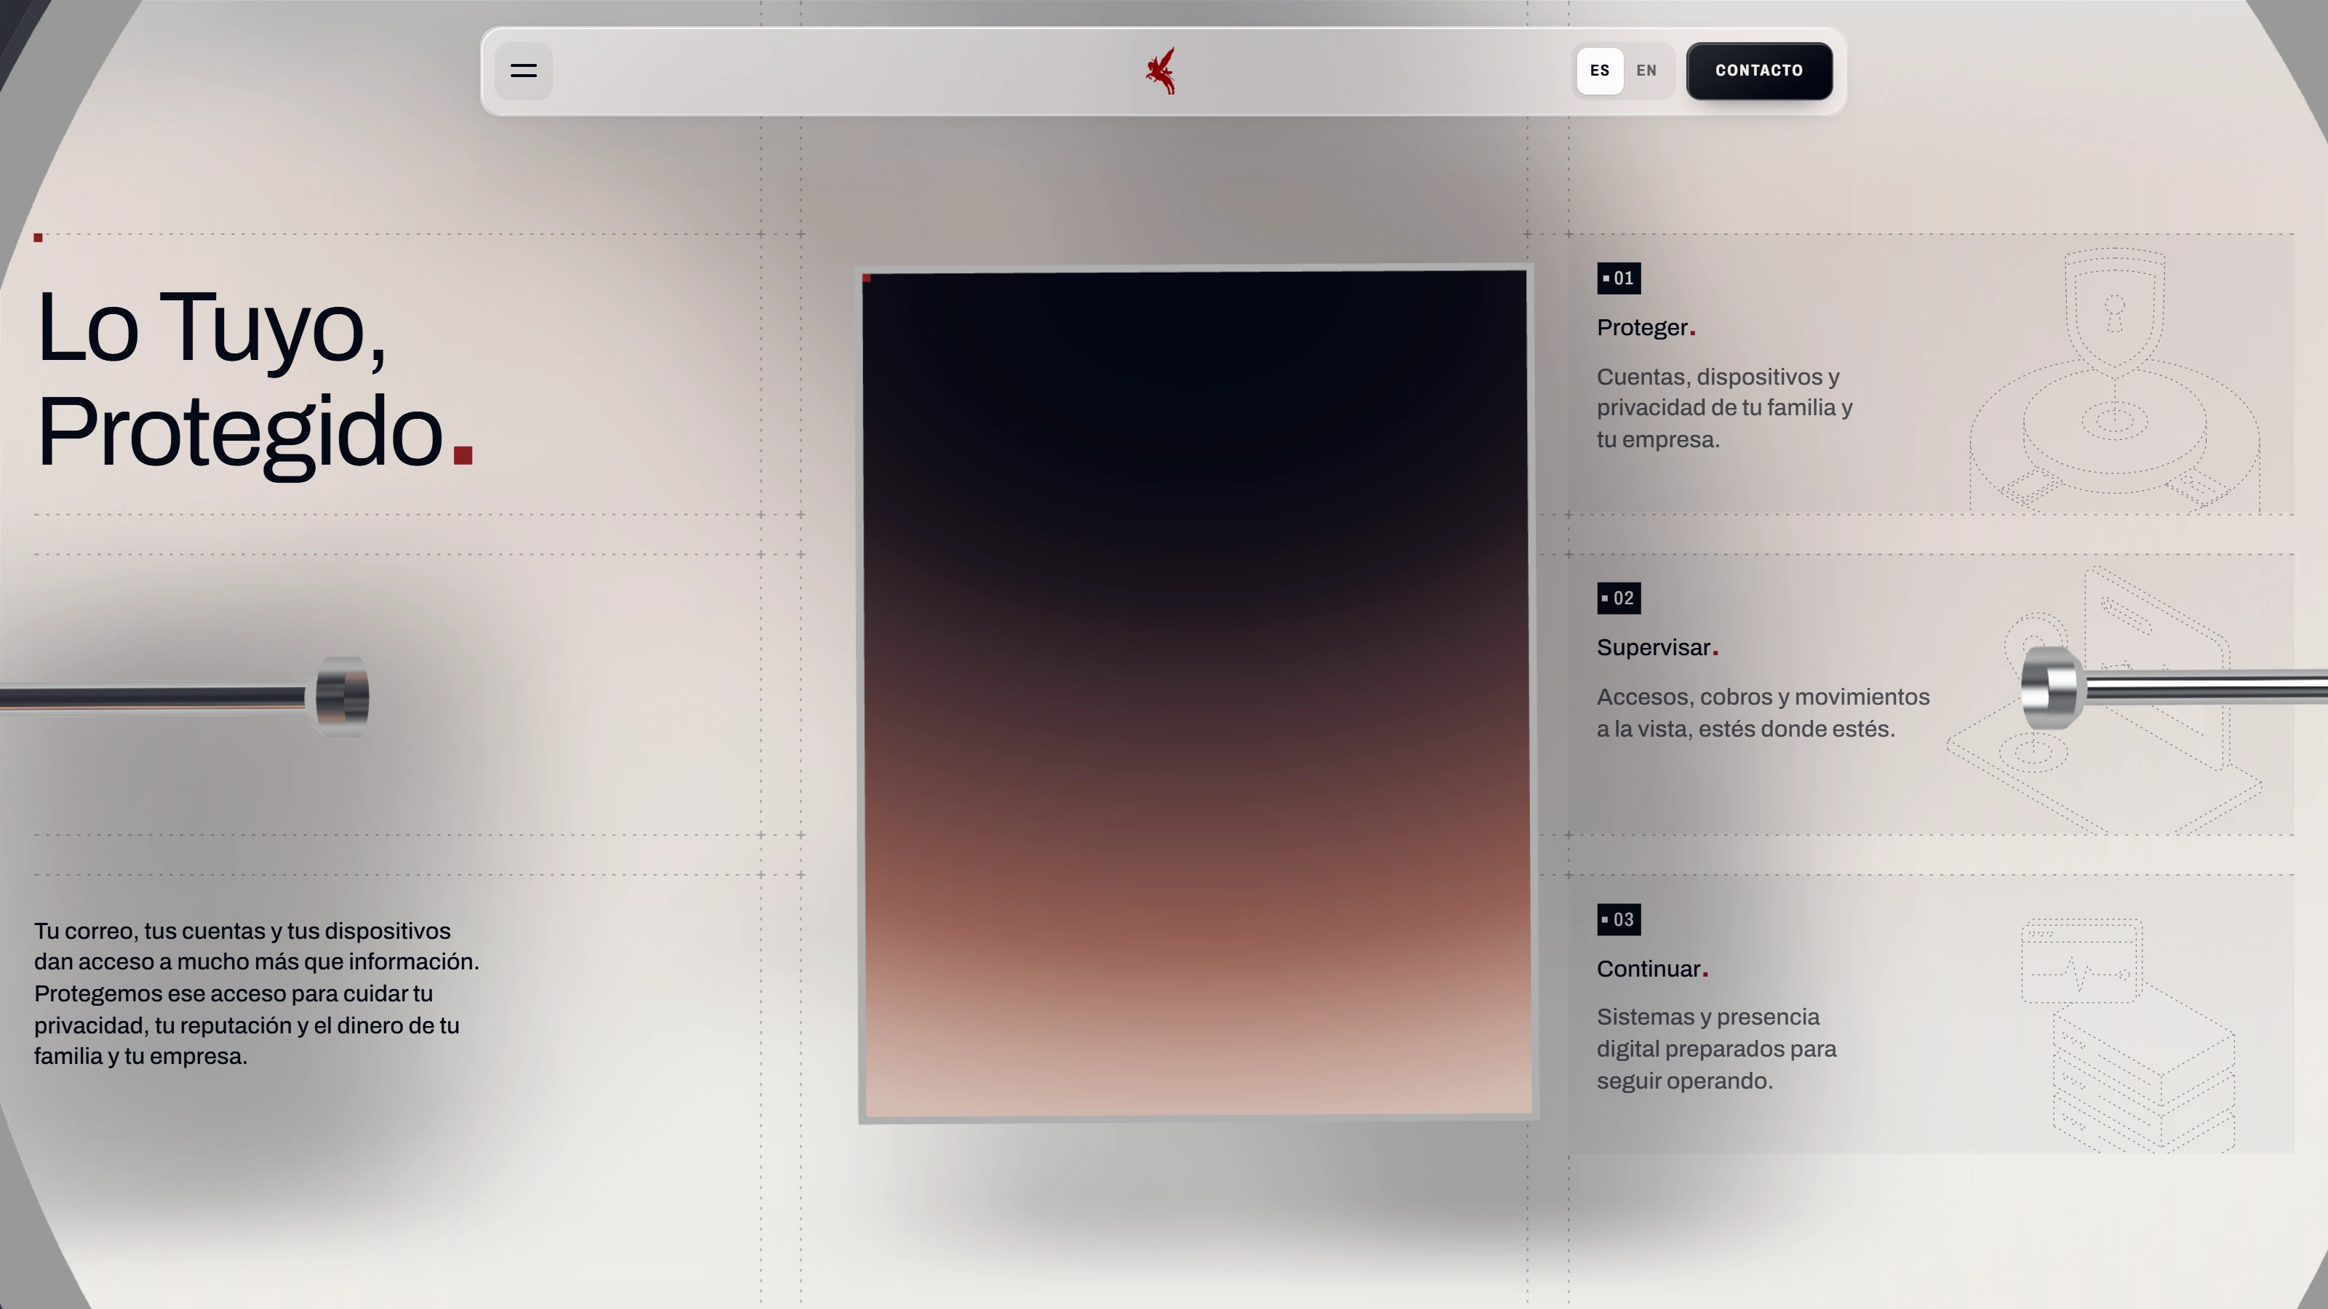Screen dimensions: 2328x1309
Task: Click the shield lock illustration
Action: (x=2115, y=380)
